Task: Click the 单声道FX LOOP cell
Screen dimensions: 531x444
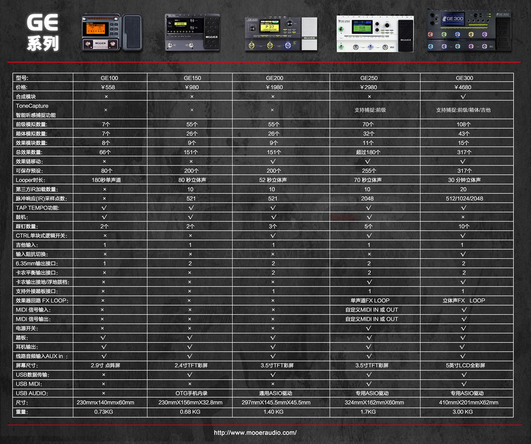Action: click(370, 300)
